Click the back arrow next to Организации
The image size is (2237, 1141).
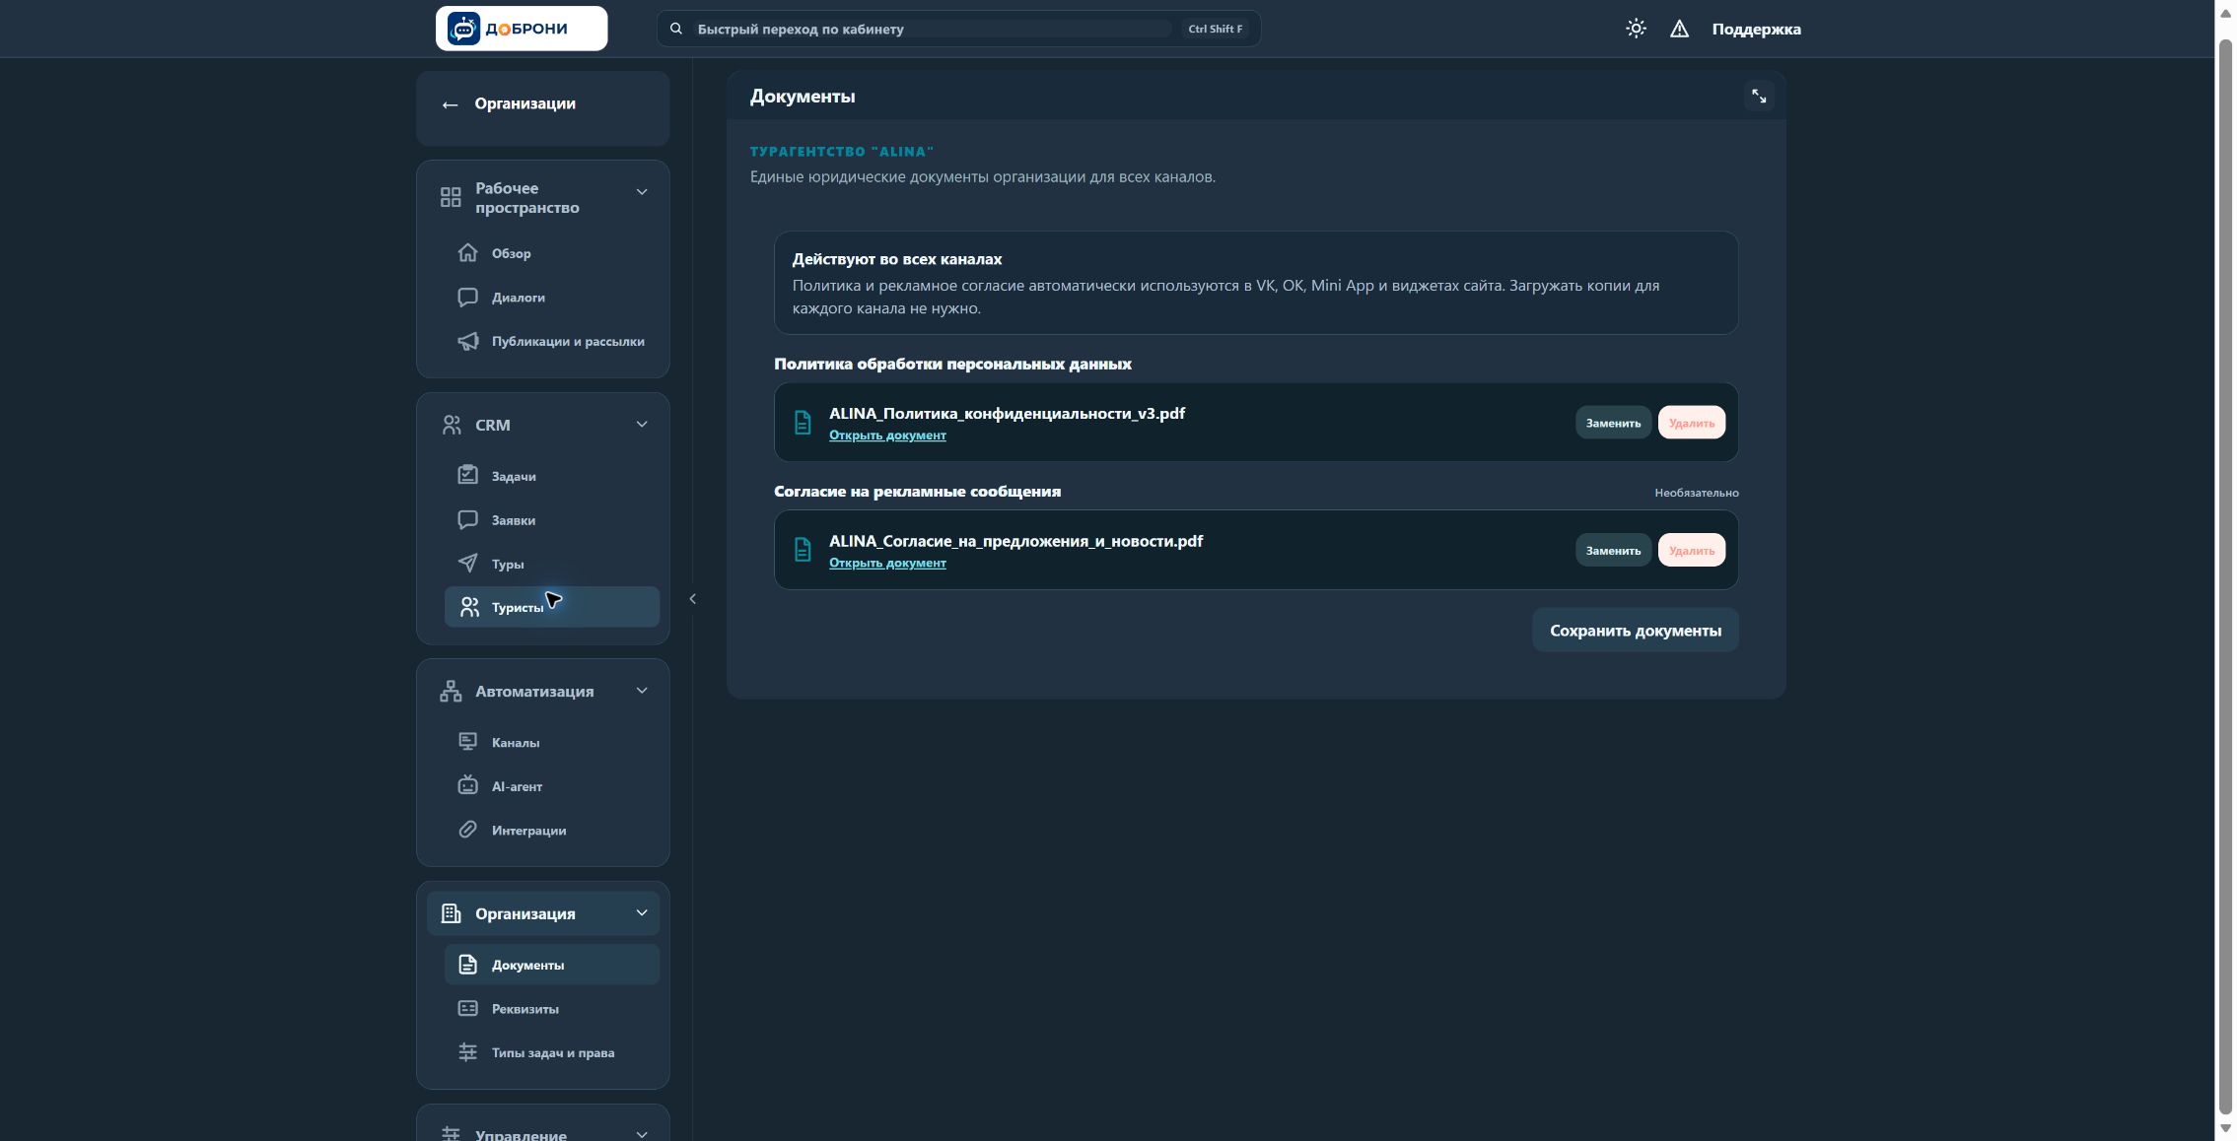(x=450, y=104)
